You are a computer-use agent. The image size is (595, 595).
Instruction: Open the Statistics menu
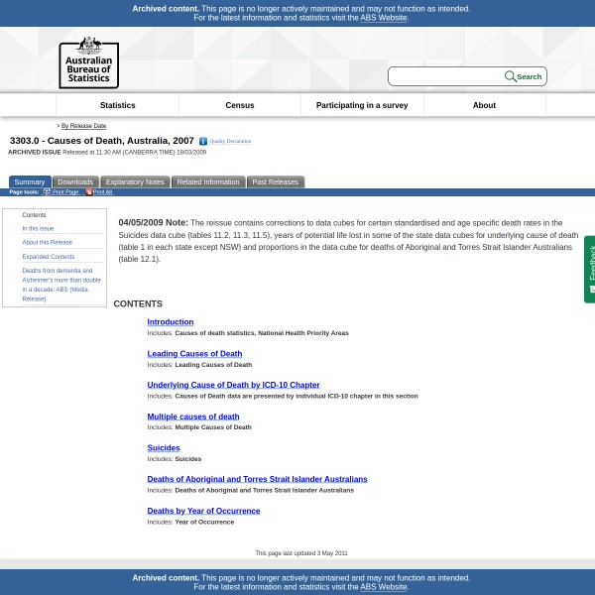117,105
